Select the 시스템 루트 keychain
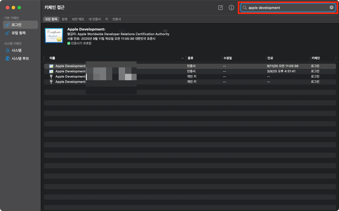Image resolution: width=339 pixels, height=211 pixels. click(x=20, y=59)
